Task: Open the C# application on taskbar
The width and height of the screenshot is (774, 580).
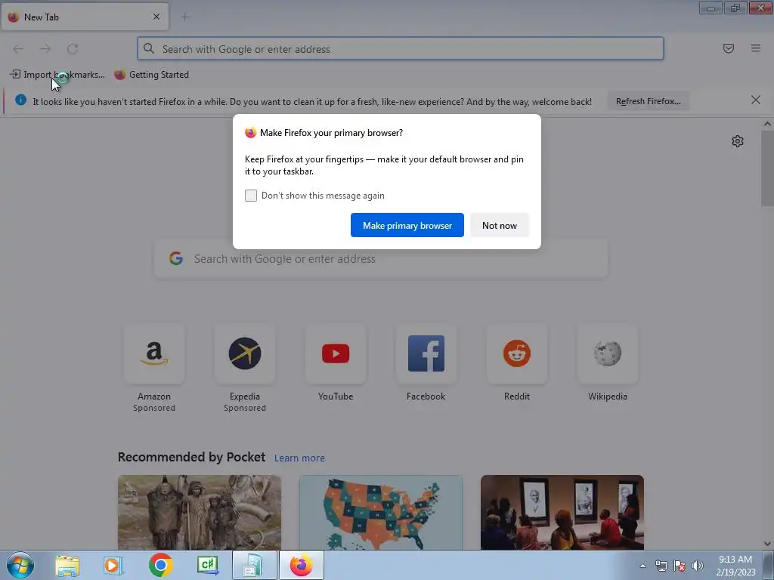Action: [207, 565]
